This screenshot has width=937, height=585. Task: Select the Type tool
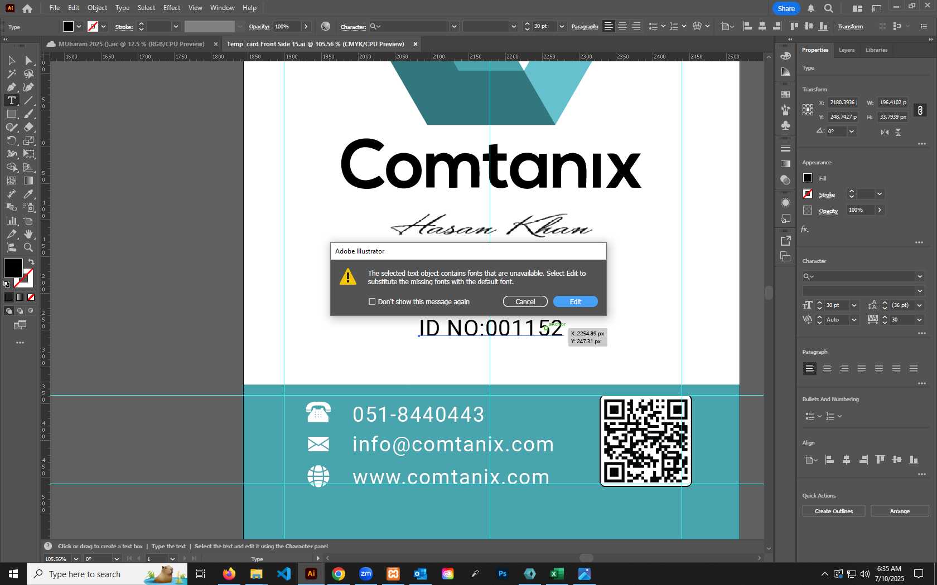click(11, 100)
